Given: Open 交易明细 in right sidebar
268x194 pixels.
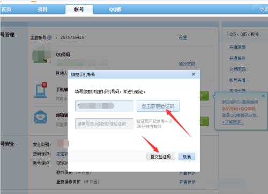Looking at the screenshot, I should (x=237, y=69).
